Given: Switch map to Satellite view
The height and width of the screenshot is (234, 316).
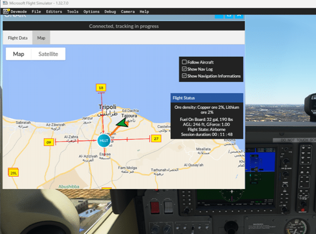Looking at the screenshot, I should pyautogui.click(x=48, y=54).
